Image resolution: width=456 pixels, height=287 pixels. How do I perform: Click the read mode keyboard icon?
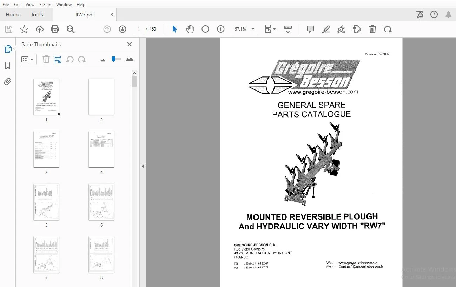tap(288, 29)
